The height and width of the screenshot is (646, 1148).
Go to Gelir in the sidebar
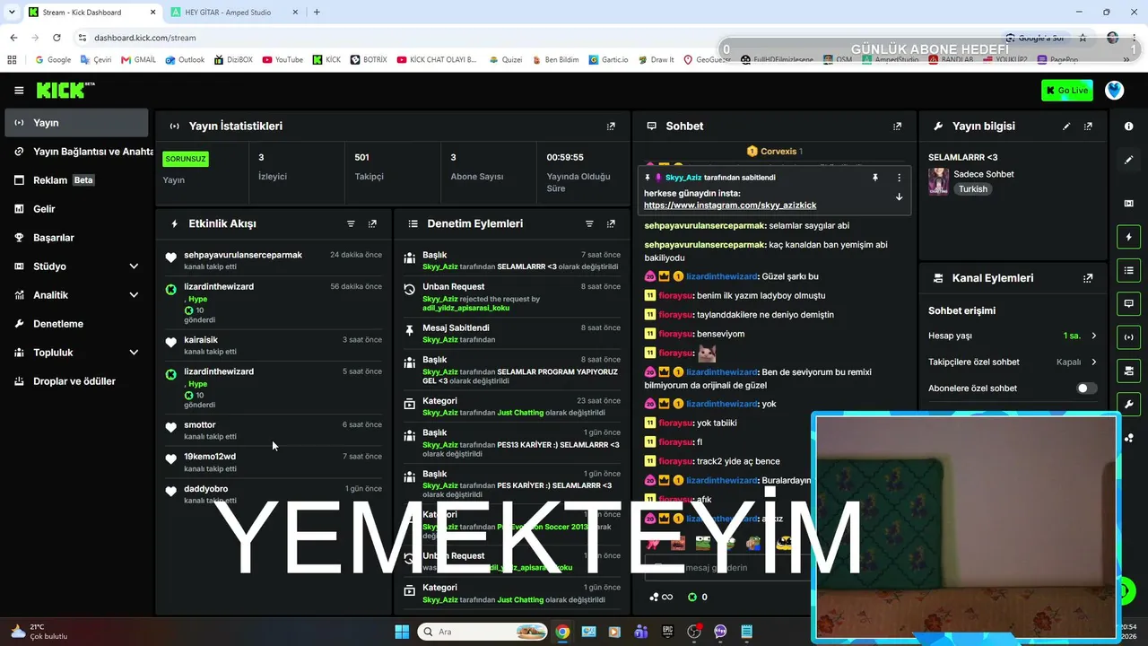pos(76,209)
